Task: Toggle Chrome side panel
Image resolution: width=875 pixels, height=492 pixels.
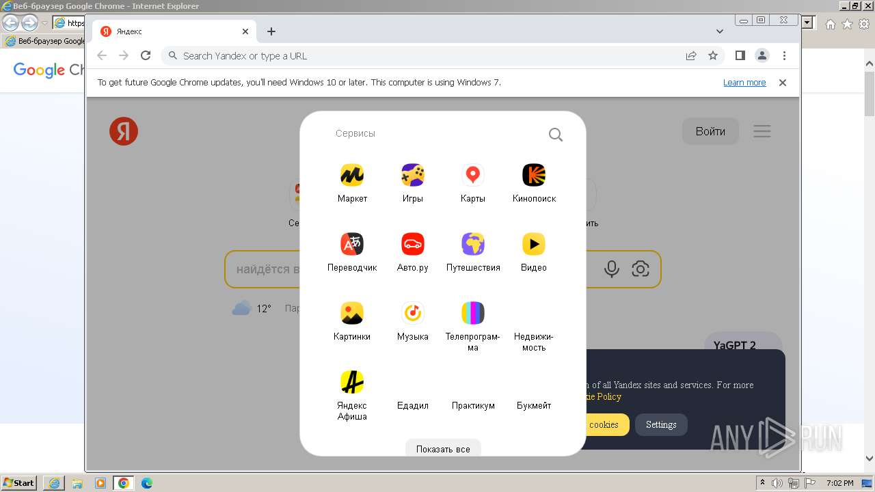Action: 740,55
